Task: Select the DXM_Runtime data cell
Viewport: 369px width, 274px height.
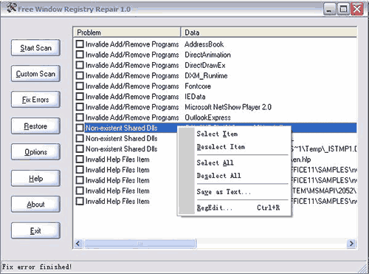Action: [x=206, y=75]
